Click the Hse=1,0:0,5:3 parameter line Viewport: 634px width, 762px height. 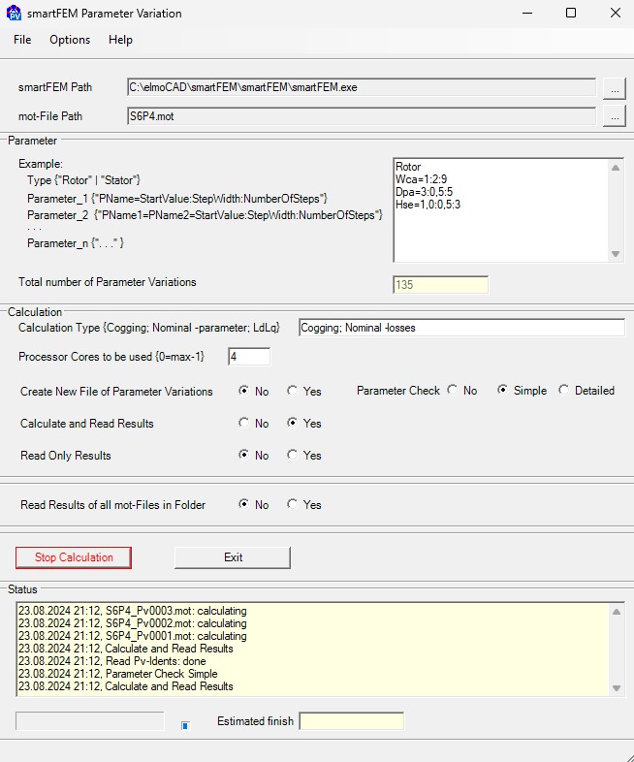click(428, 205)
